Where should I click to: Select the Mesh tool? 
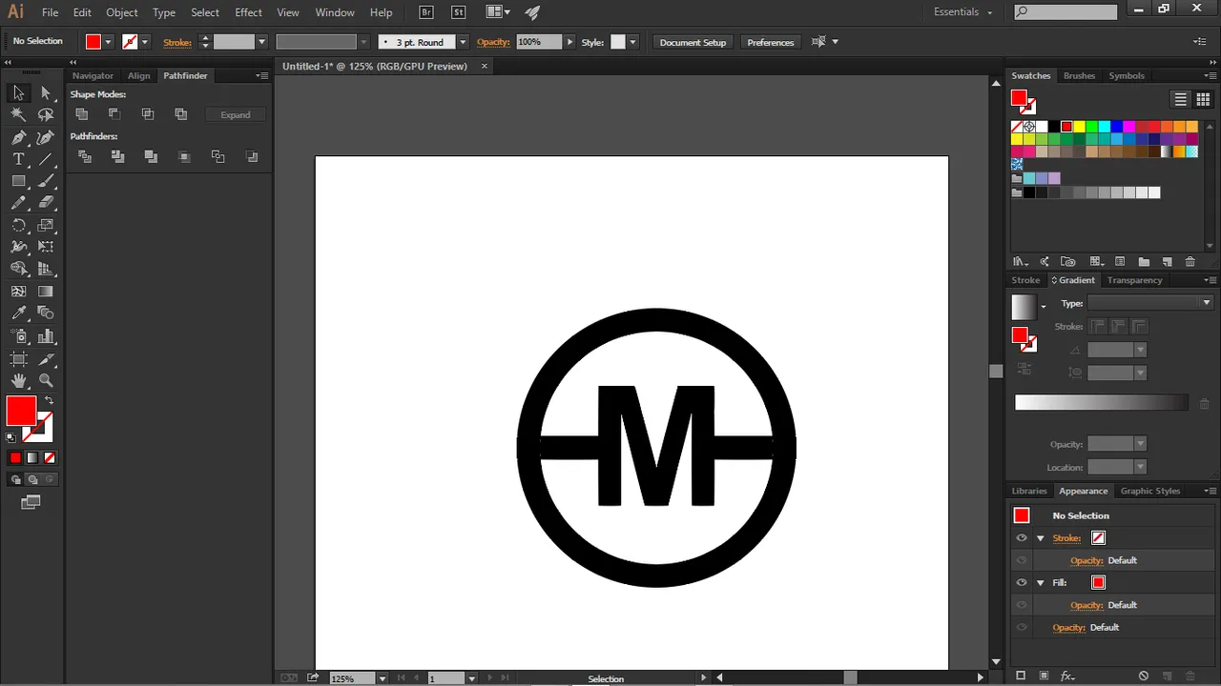click(x=18, y=292)
